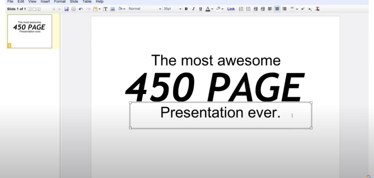Undo the last action

click(81, 9)
